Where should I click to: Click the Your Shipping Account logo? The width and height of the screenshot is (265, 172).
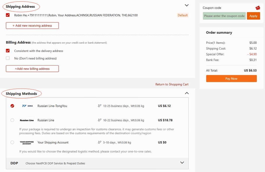click(27, 142)
